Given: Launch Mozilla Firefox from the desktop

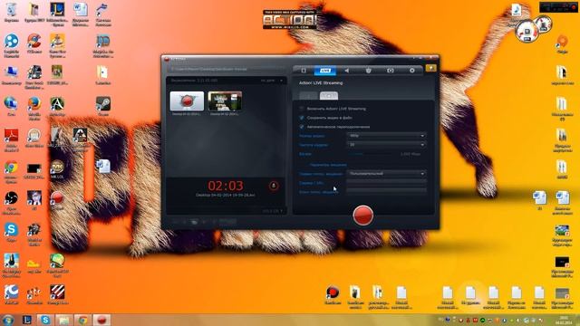Looking at the screenshot, I should [x=34, y=108].
